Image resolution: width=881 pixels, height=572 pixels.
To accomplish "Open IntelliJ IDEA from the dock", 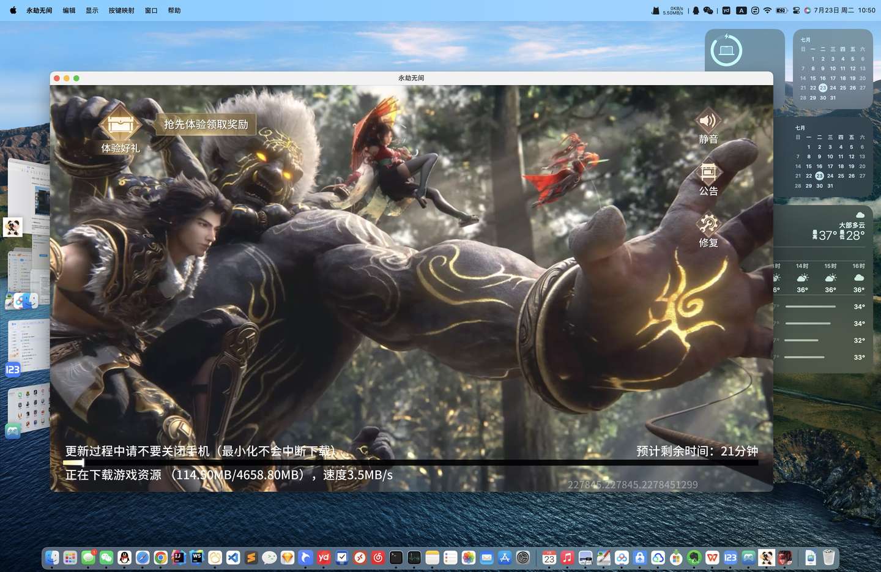I will 179,557.
